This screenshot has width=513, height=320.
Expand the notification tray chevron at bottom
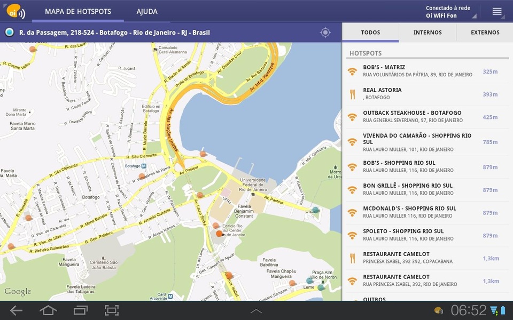[x=256, y=310]
